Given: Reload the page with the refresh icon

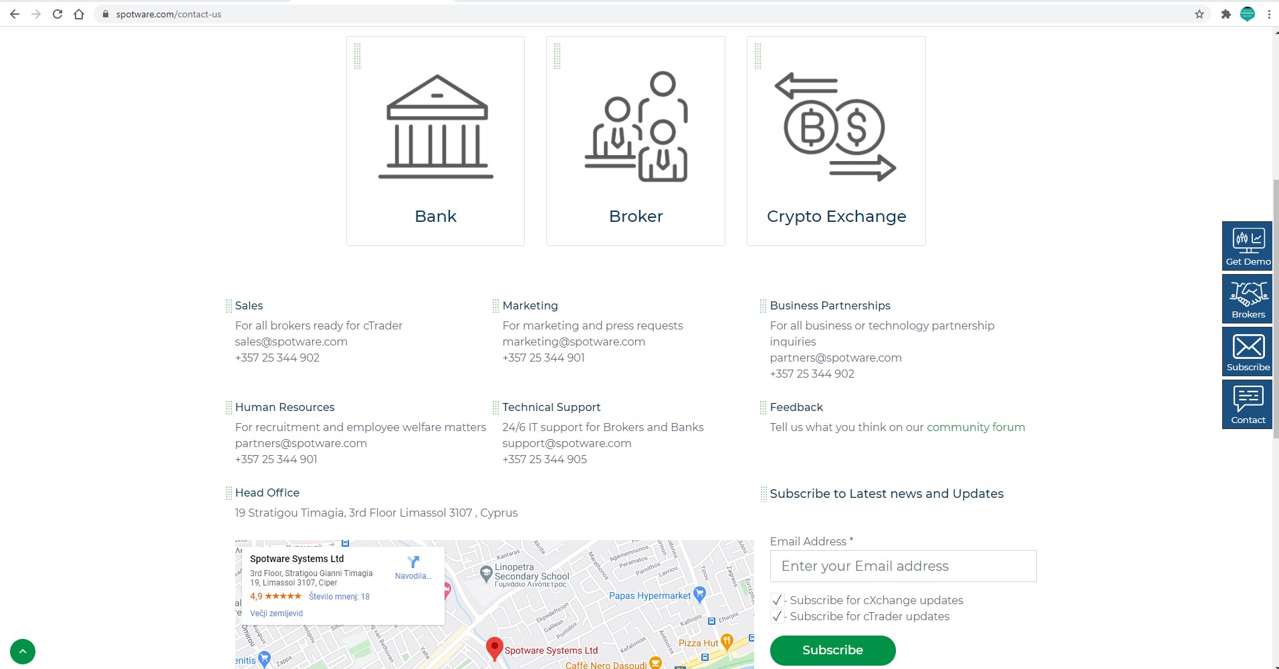Looking at the screenshot, I should click(x=57, y=14).
